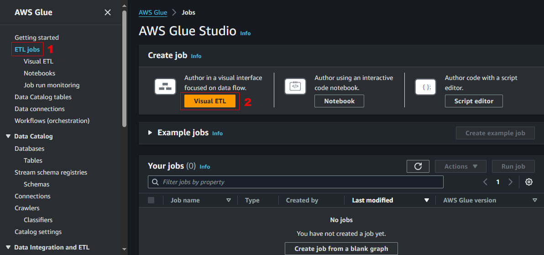Click the visual data flow icon
This screenshot has width=544, height=255.
(165, 87)
